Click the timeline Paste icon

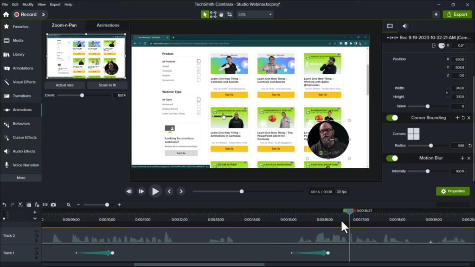[37, 205]
